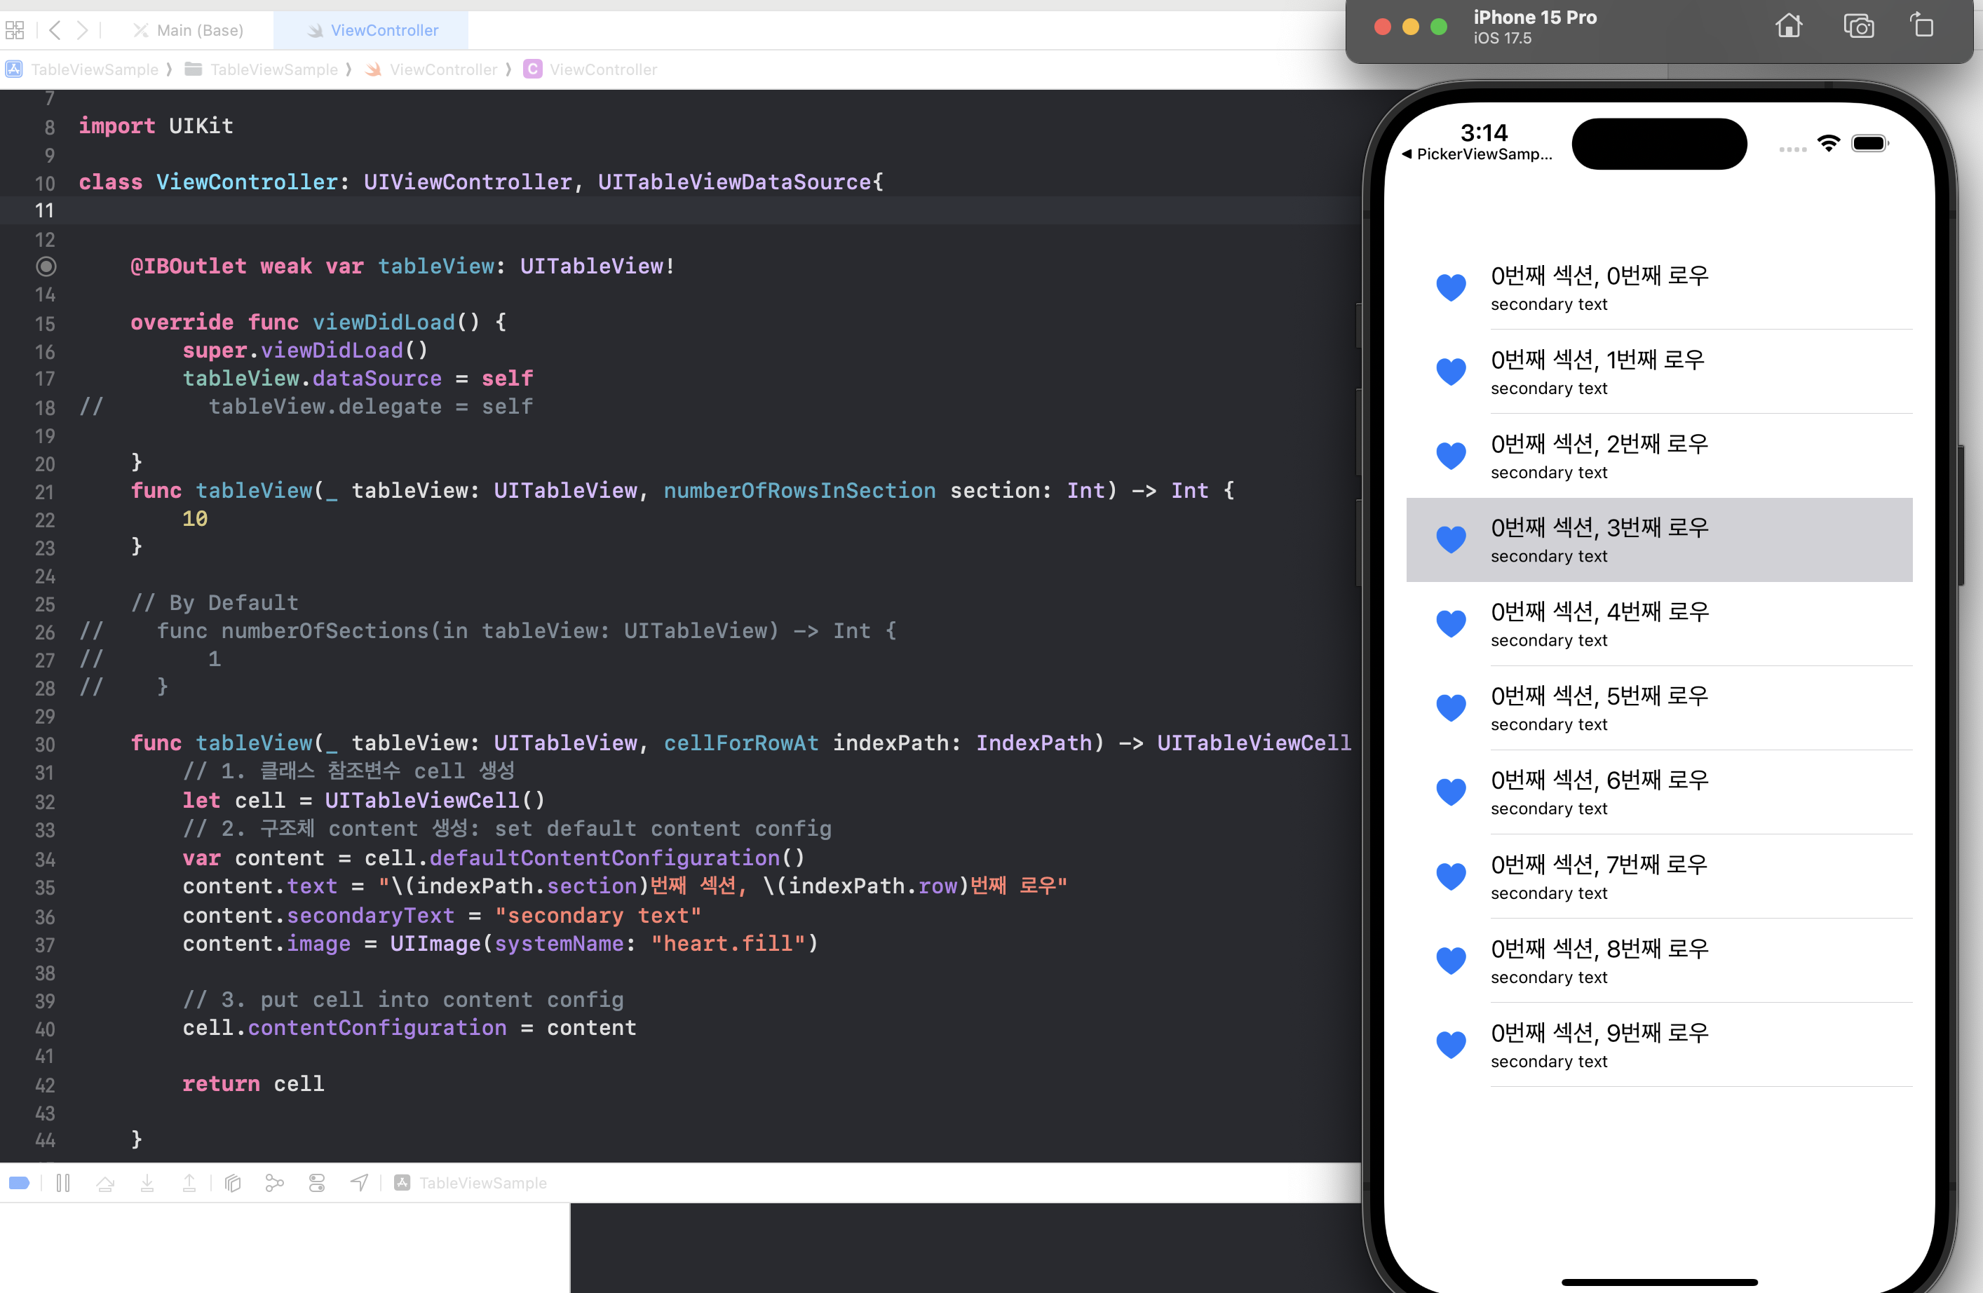Toggle breakpoints activation in debug bar
Viewport: 1983px width, 1293px height.
click(x=19, y=1183)
